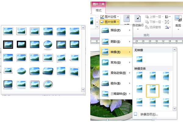Open the 图片边框 dropdown
This screenshot has width=183, height=130.
(x=110, y=17)
